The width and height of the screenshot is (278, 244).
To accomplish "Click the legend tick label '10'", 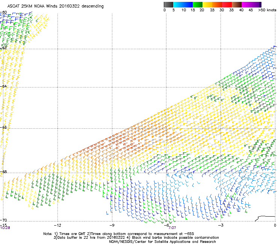I will coord(184,10).
